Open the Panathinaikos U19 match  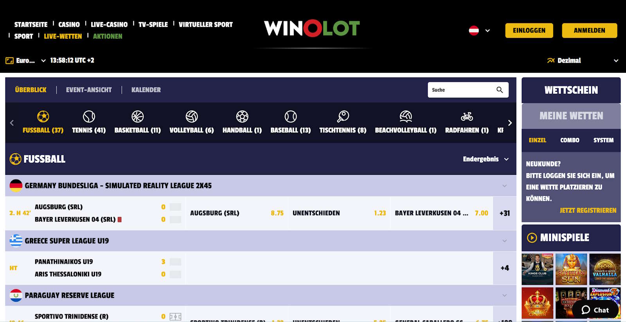(95, 268)
